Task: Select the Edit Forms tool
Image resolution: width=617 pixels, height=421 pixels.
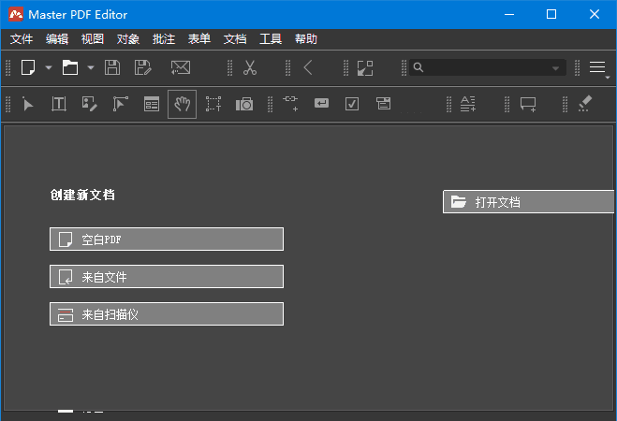Action: 152,104
